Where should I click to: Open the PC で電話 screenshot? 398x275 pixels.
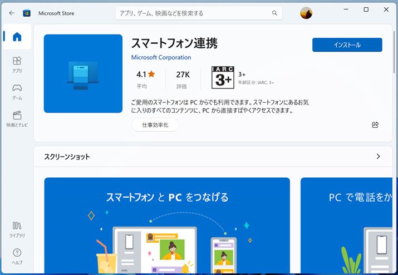[x=346, y=226]
